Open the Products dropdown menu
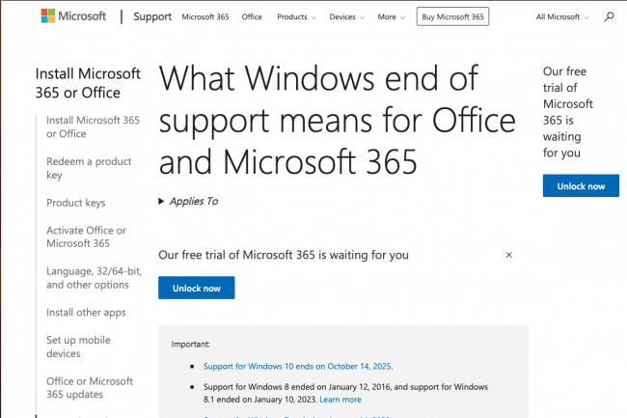 [x=296, y=16]
